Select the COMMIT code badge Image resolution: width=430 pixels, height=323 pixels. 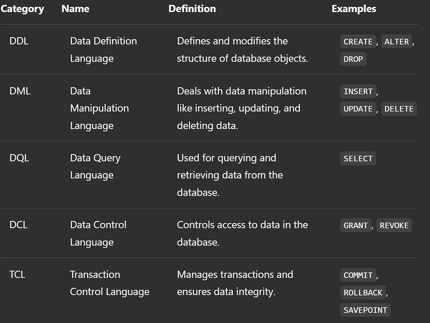point(358,275)
